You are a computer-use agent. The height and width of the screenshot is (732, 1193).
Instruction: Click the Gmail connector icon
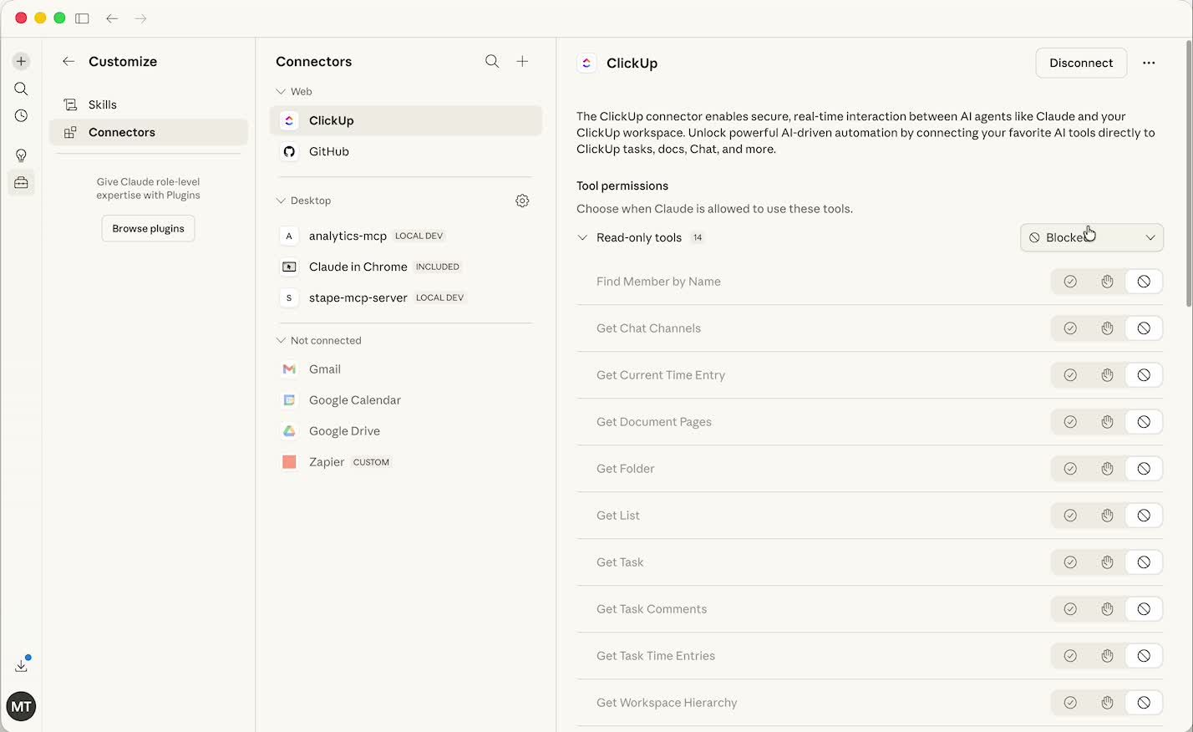(x=288, y=369)
